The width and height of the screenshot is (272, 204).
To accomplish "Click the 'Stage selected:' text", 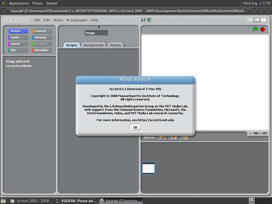I will click(18, 61).
